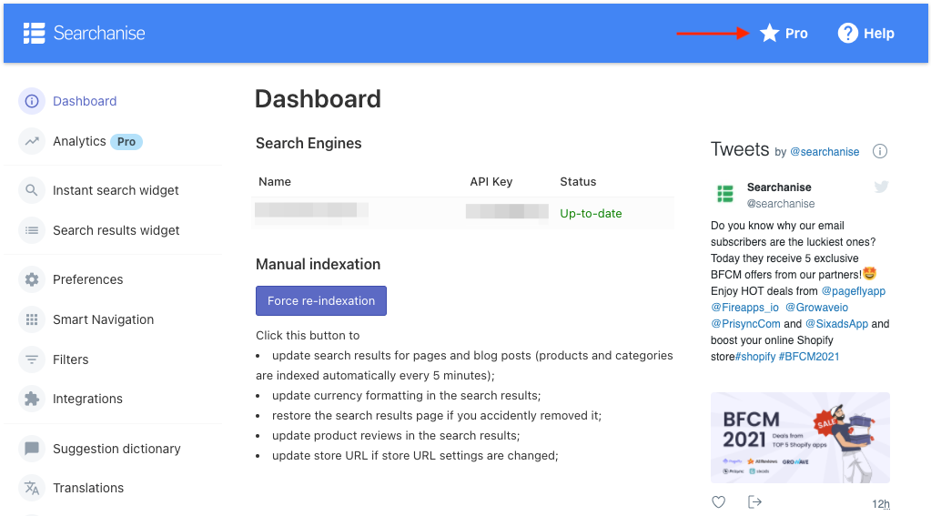Click the Searchanise brand name in header
Screen dimensions: 931x516
(99, 34)
